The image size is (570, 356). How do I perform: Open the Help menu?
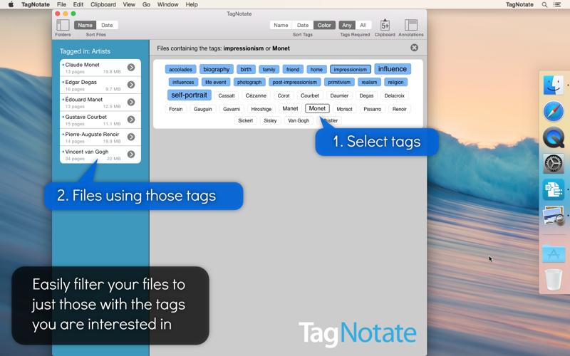click(x=192, y=4)
